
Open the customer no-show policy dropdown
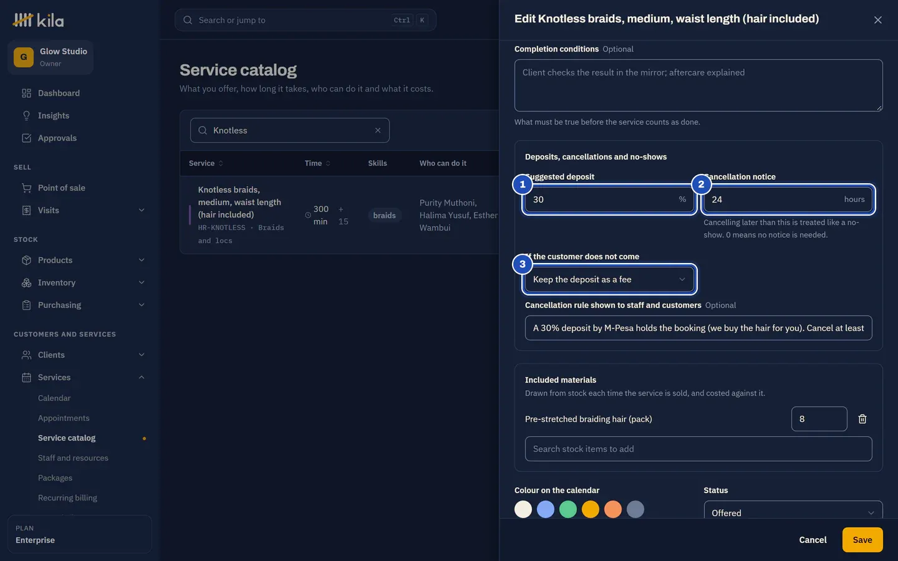coord(609,279)
